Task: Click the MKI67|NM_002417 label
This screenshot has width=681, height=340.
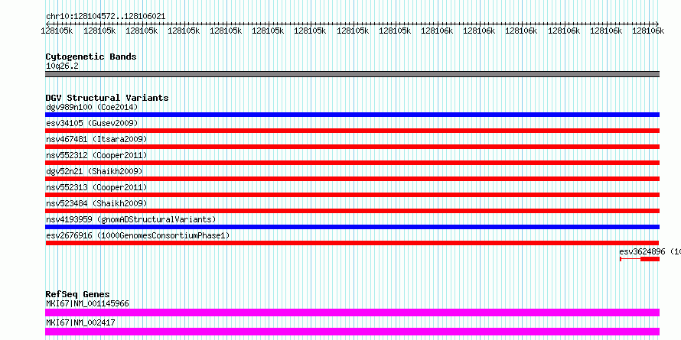Action: coord(80,322)
